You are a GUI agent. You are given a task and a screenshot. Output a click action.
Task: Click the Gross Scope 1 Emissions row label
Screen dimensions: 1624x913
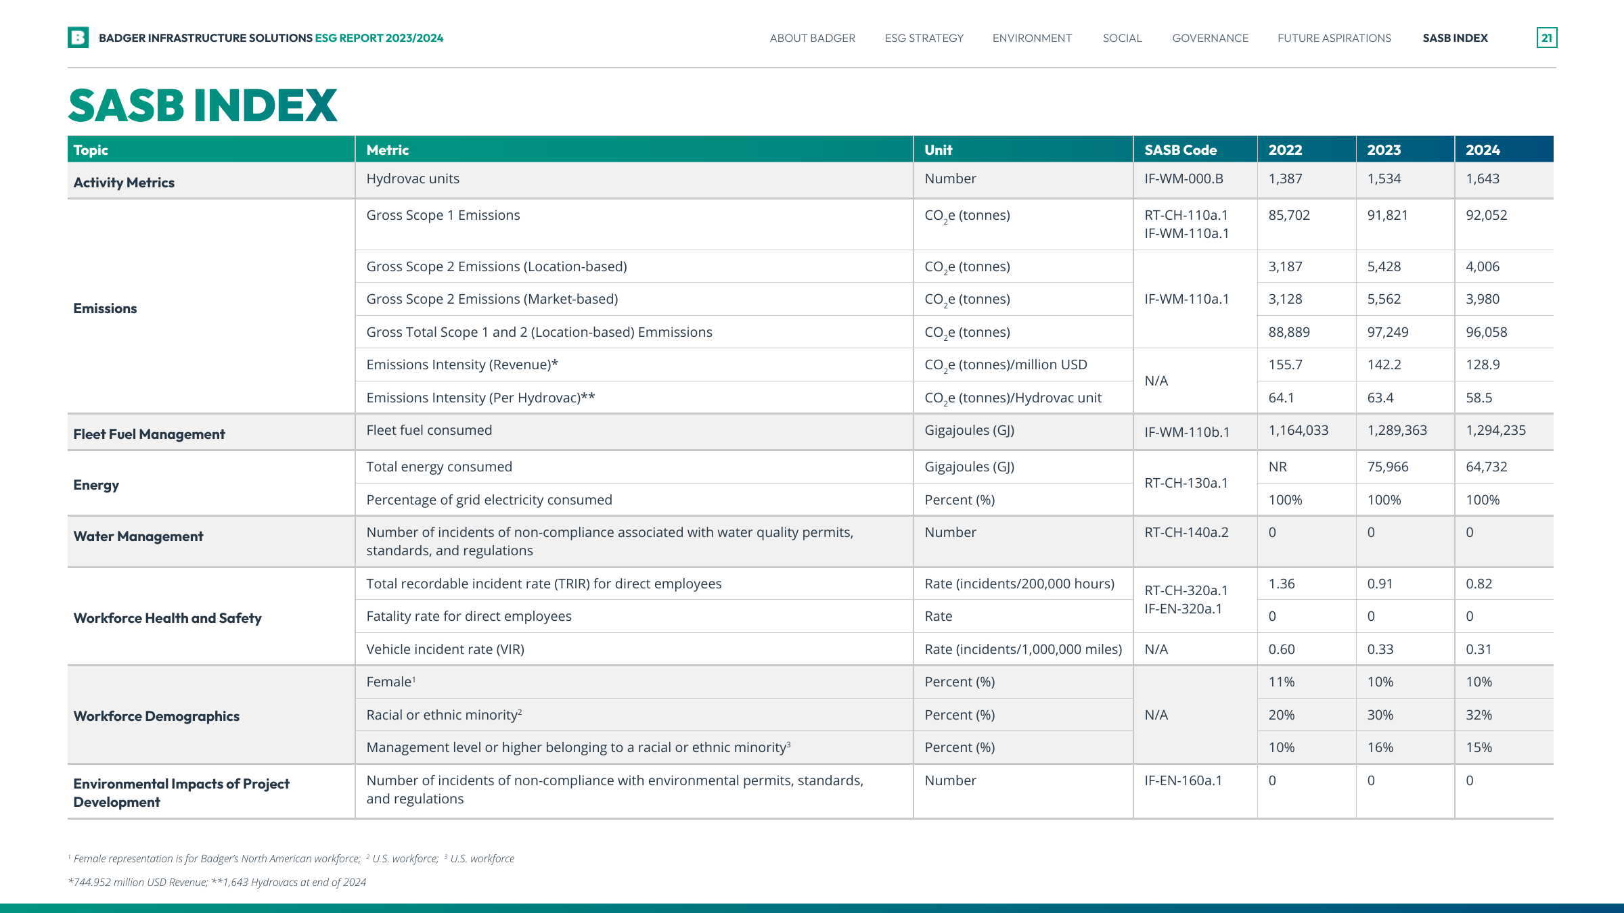[443, 215]
